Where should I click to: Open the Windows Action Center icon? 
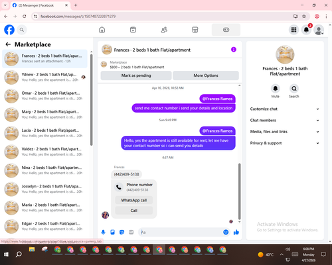(323, 254)
